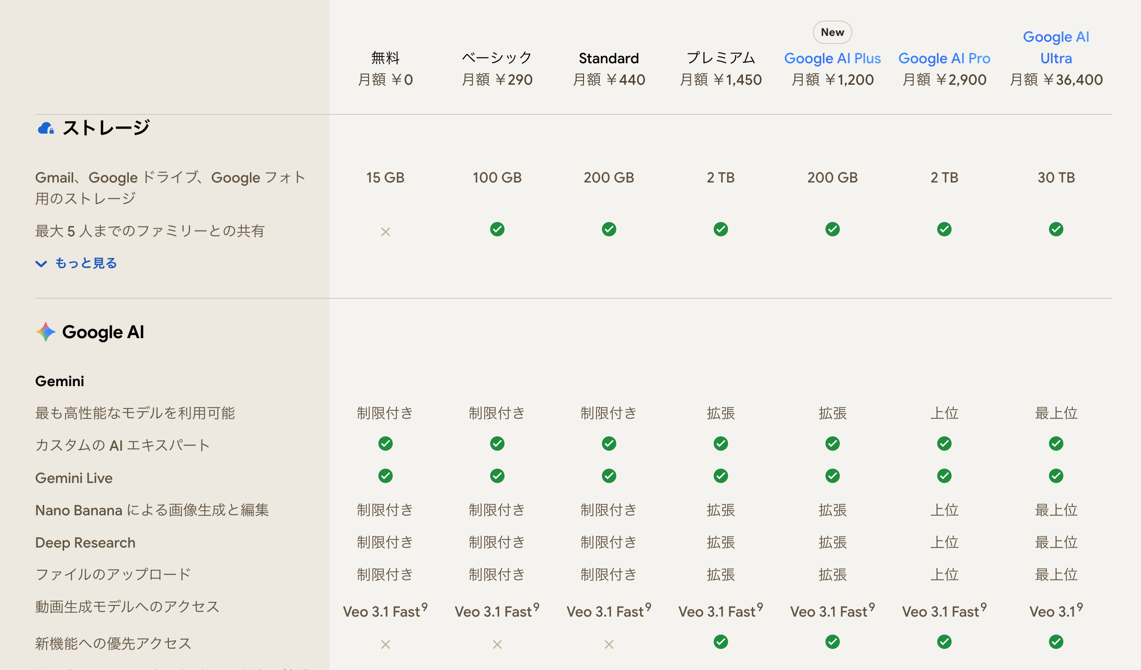The width and height of the screenshot is (1141, 670).
Task: Click the カスタムの AI エキスパート checkmark under Google AI Plus
Action: click(x=833, y=444)
